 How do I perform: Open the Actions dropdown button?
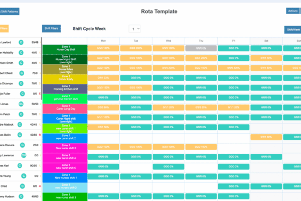[292, 11]
